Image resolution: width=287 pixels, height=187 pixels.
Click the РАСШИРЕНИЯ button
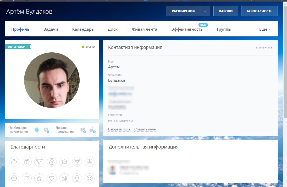point(183,11)
